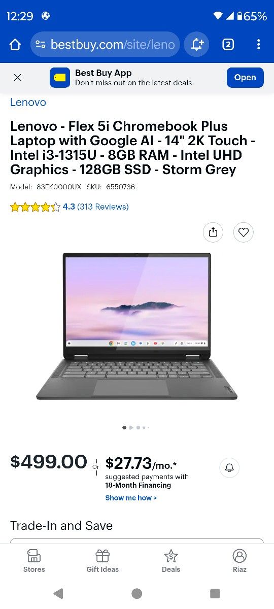The width and height of the screenshot is (274, 609).
Task: Share this product with the share icon
Action: (213, 232)
